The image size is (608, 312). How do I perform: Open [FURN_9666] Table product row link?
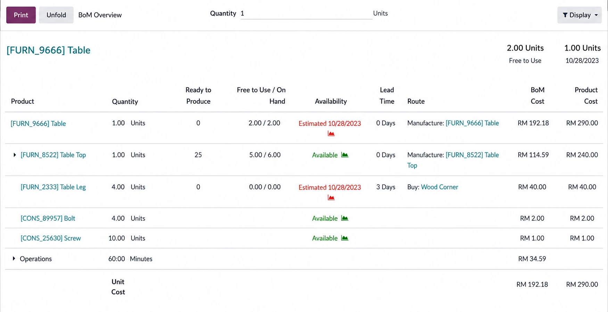[38, 124]
